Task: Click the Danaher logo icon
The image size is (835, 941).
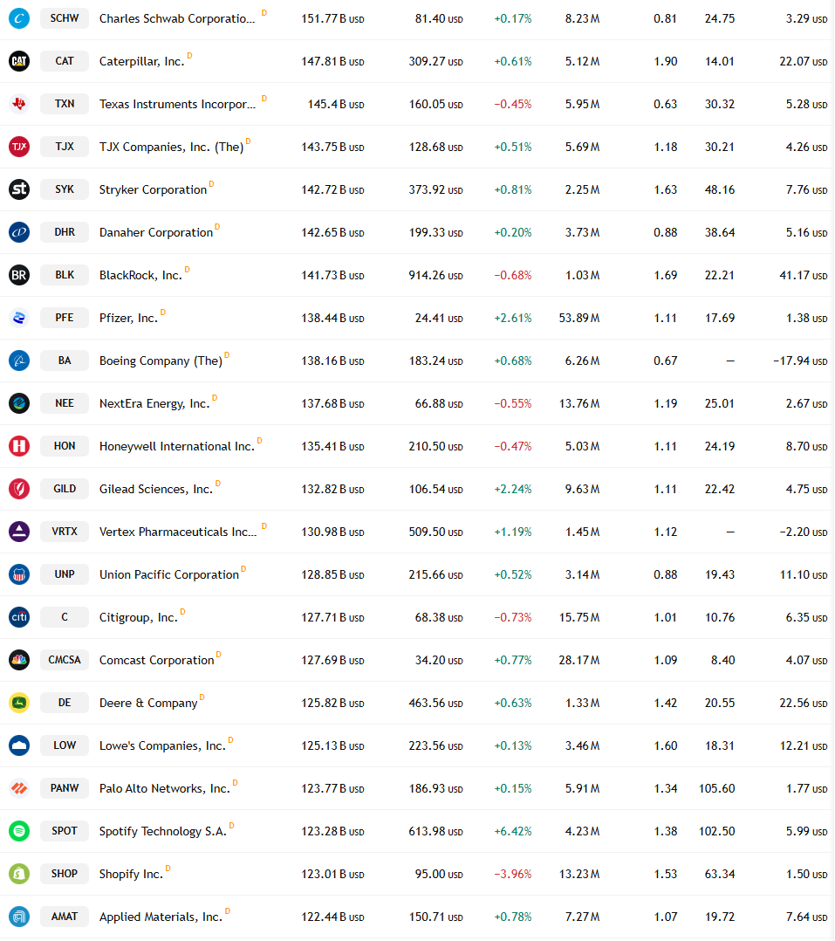Action: 19,232
